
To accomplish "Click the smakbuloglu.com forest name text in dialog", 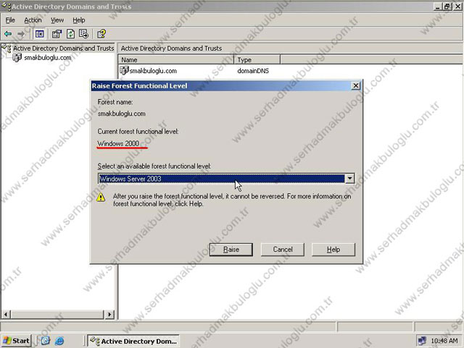I will point(121,114).
